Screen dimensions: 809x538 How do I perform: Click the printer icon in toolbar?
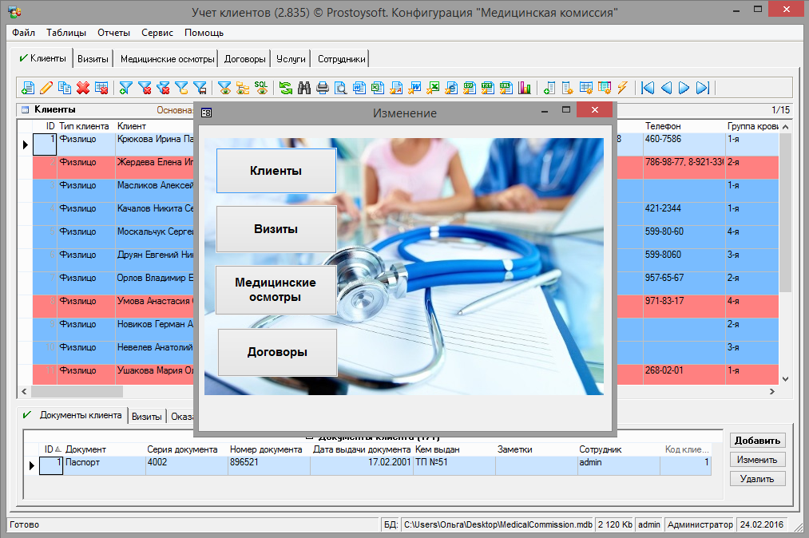pos(323,88)
